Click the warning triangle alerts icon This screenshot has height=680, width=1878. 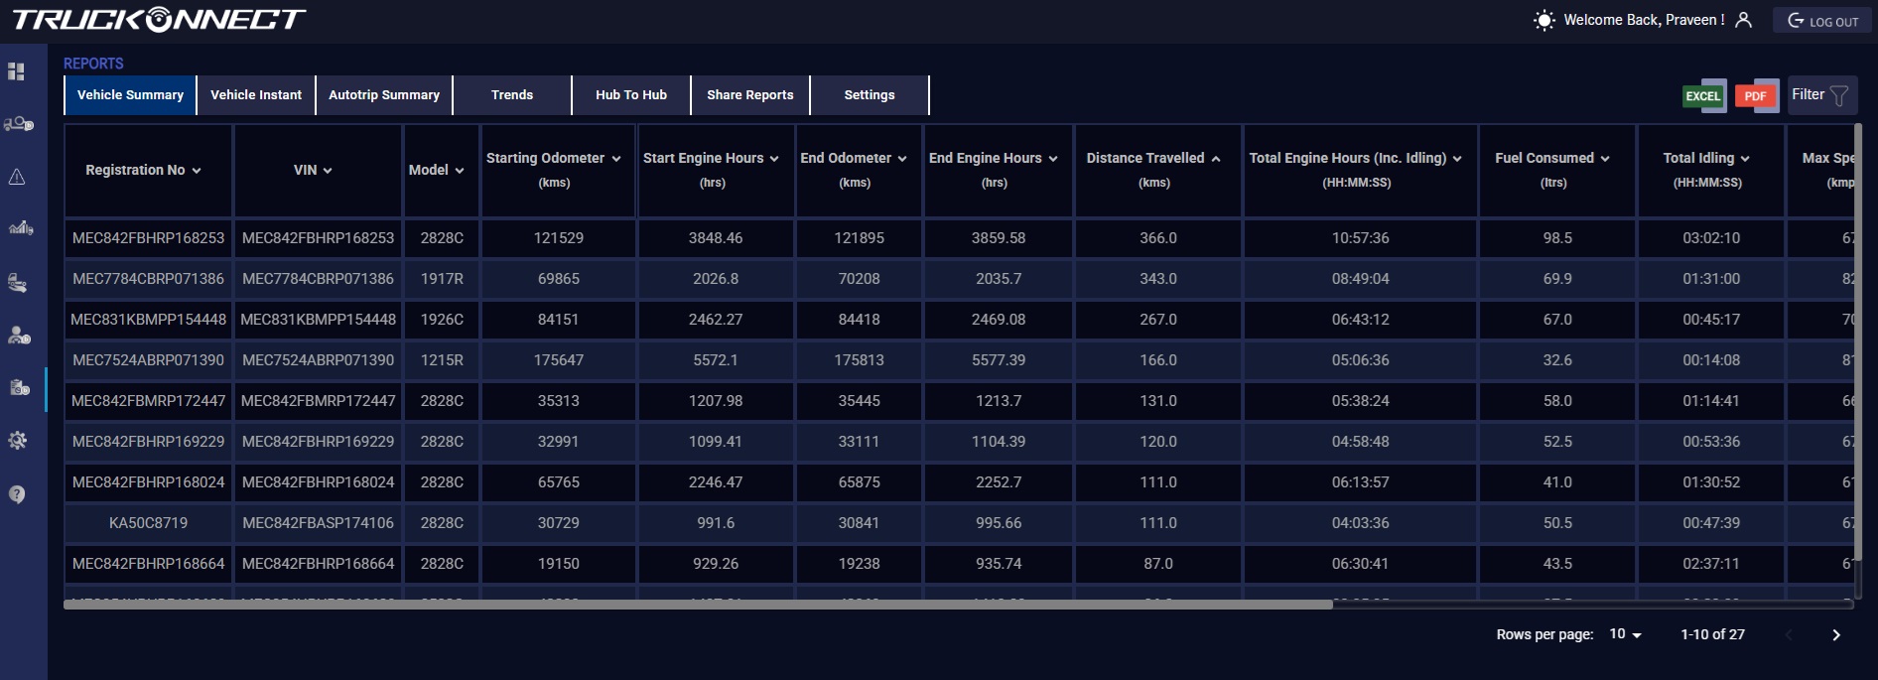point(17,177)
